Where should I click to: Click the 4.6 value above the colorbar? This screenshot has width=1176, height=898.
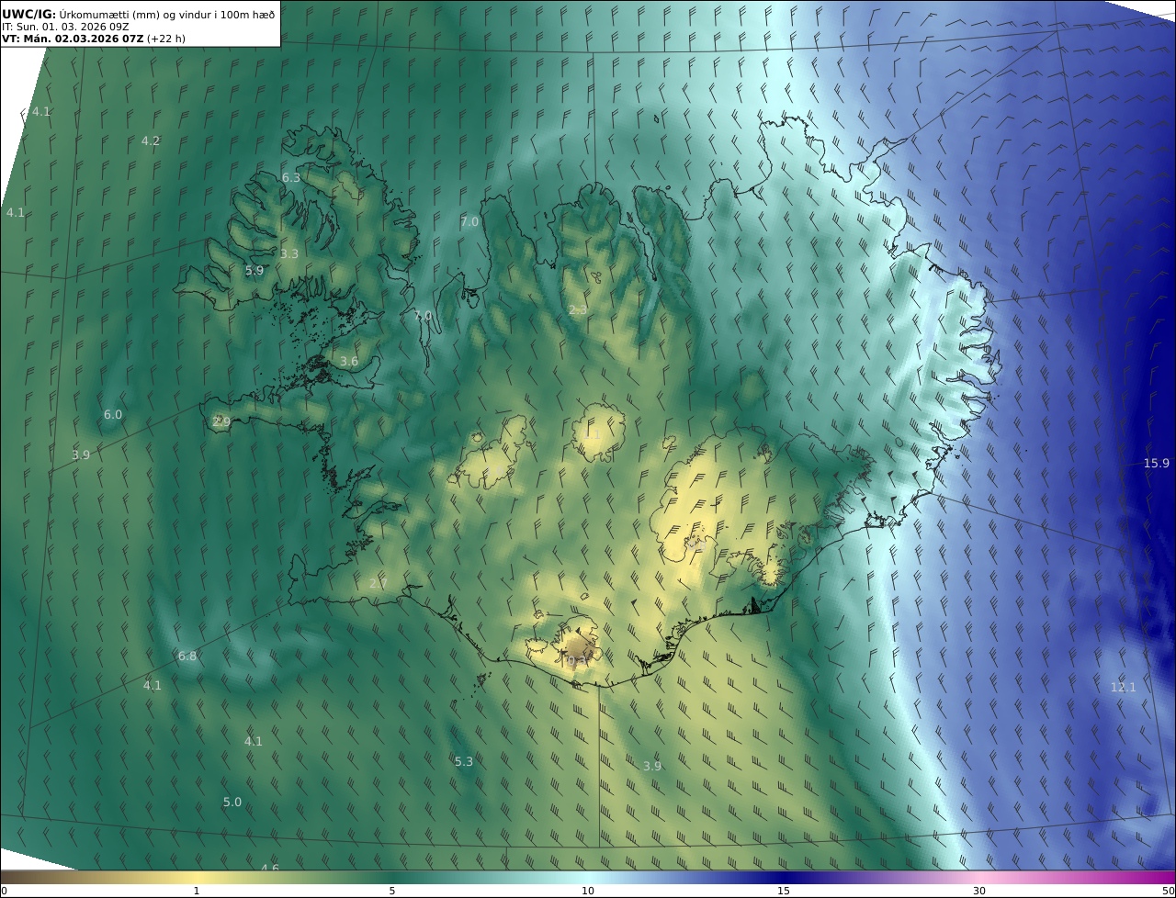(x=269, y=868)
